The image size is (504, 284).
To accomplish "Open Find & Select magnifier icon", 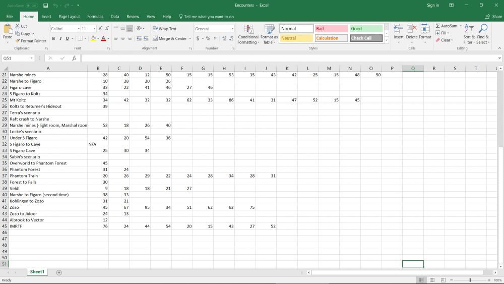I will tap(483, 29).
